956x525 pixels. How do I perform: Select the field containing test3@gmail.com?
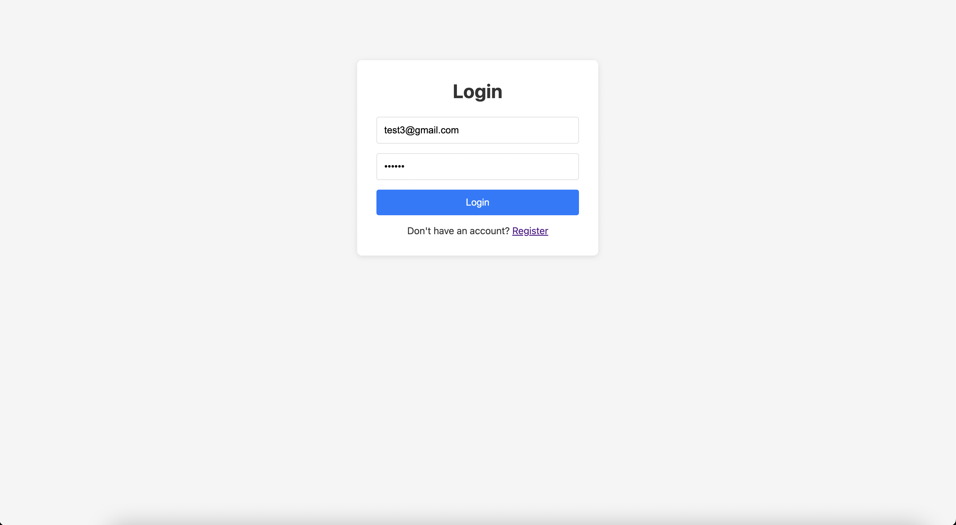coord(477,130)
